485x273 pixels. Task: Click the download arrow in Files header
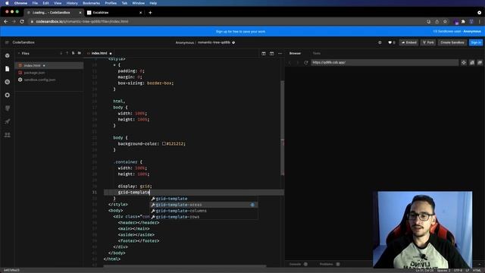click(x=61, y=53)
